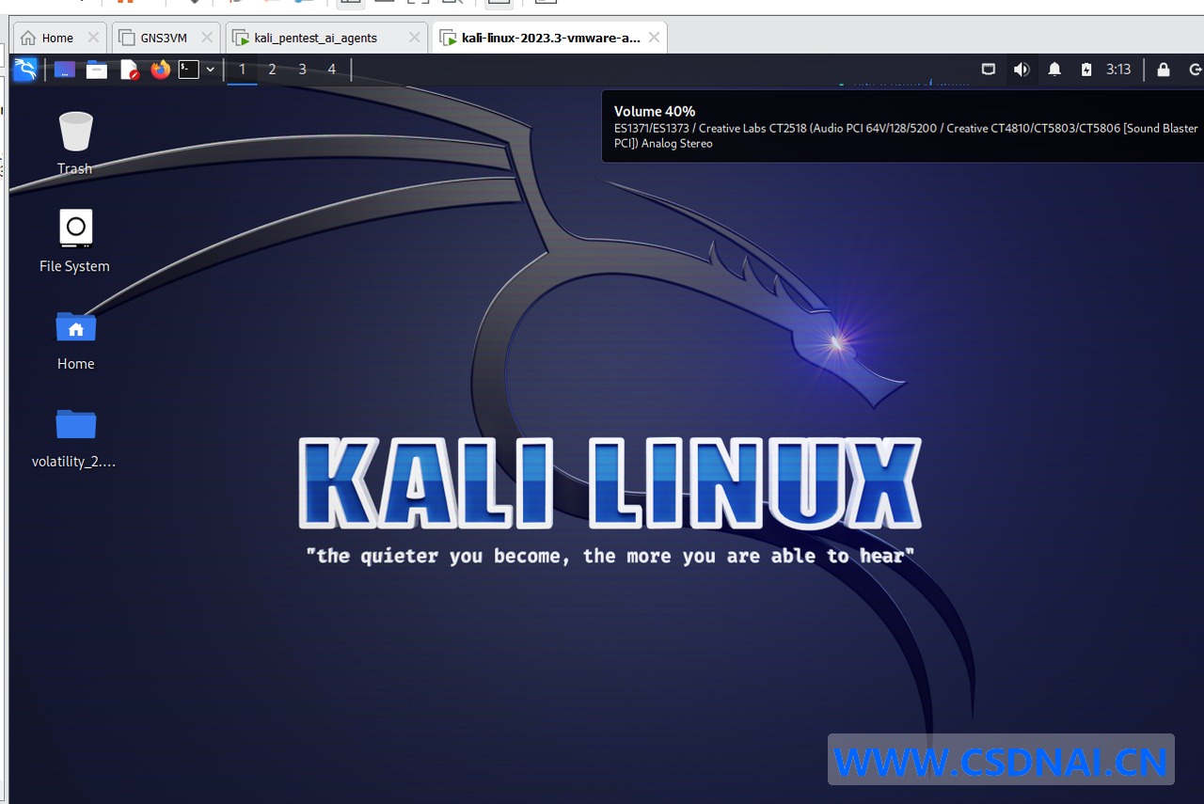Switch to workspace 4
The width and height of the screenshot is (1204, 804).
332,70
